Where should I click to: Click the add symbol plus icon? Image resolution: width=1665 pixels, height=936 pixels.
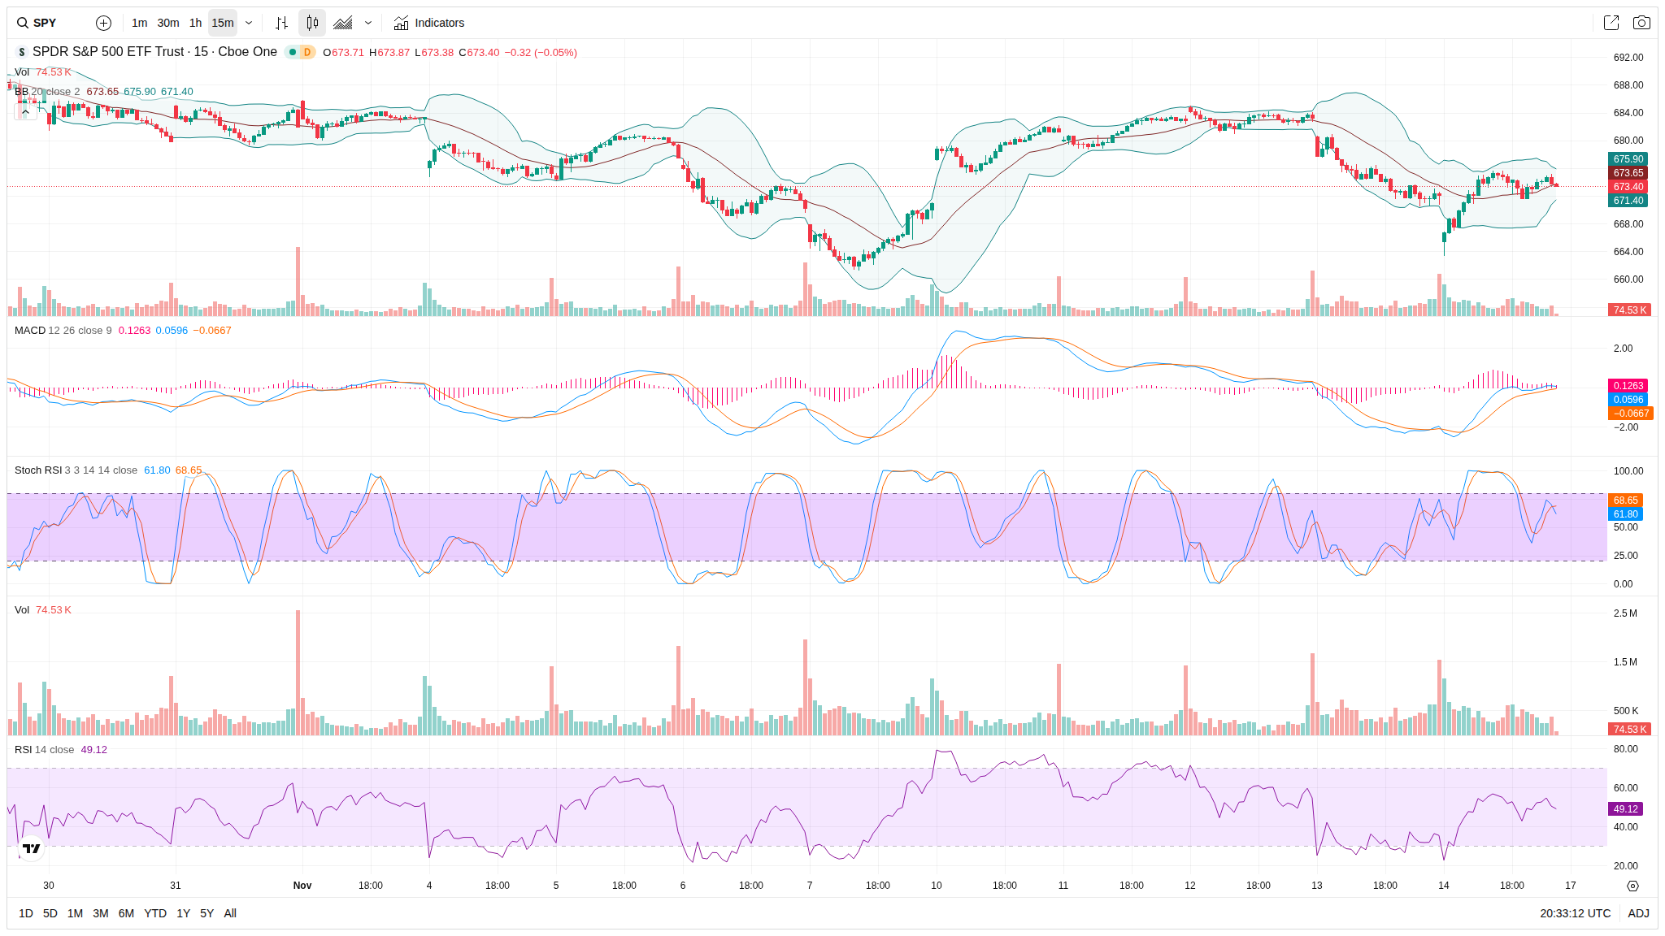click(x=103, y=23)
